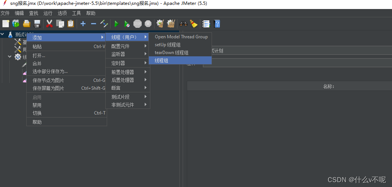The height and width of the screenshot is (187, 392).
Task: Open the 工具 menu
Action: point(77,13)
